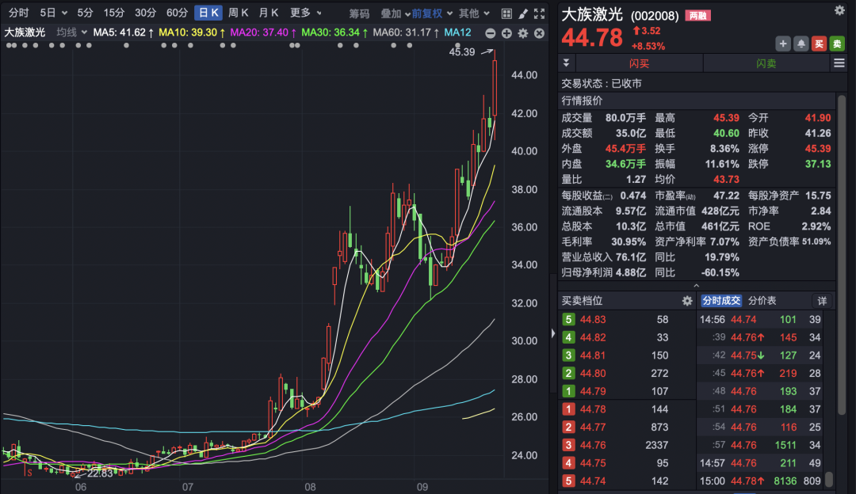
Task: Toggle the MA5 line label
Action: click(x=124, y=32)
